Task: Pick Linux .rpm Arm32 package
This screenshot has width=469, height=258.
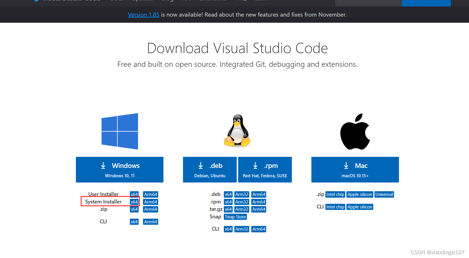Action: coord(242,202)
